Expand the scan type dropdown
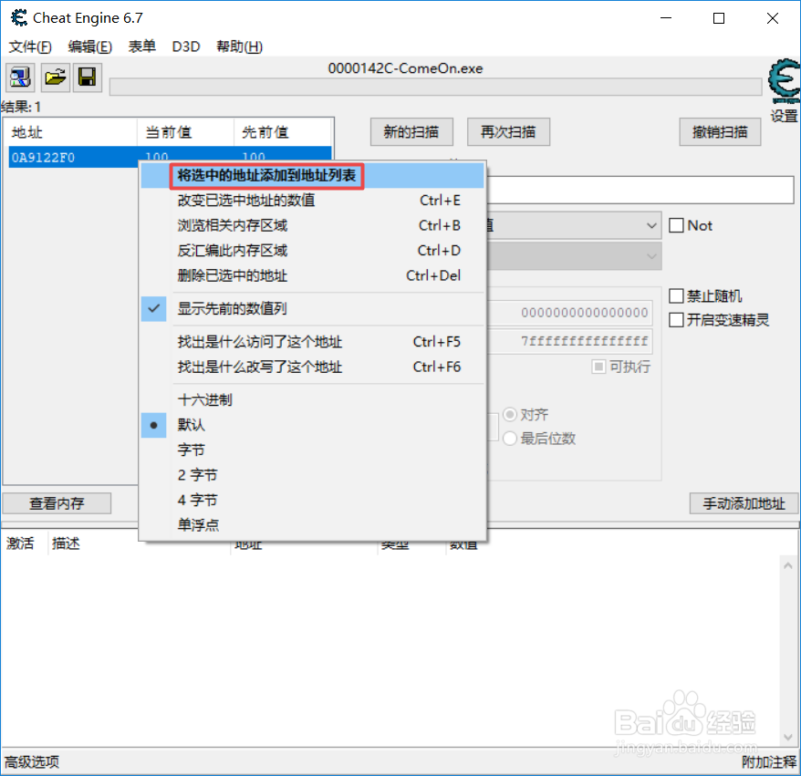The image size is (801, 776). click(651, 225)
